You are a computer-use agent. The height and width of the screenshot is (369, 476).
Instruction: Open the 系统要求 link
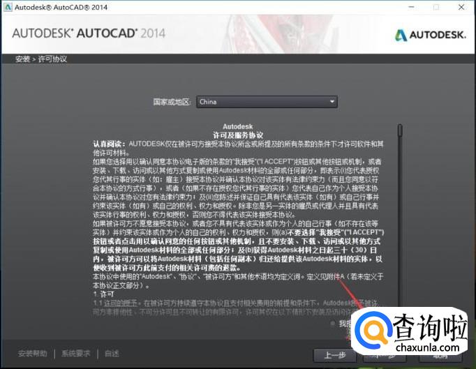click(76, 354)
